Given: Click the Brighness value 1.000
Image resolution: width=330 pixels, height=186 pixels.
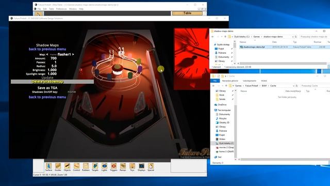Looking at the screenshot, I should point(52,70).
